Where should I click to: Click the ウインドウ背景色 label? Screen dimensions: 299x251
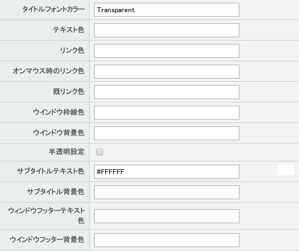58,132
